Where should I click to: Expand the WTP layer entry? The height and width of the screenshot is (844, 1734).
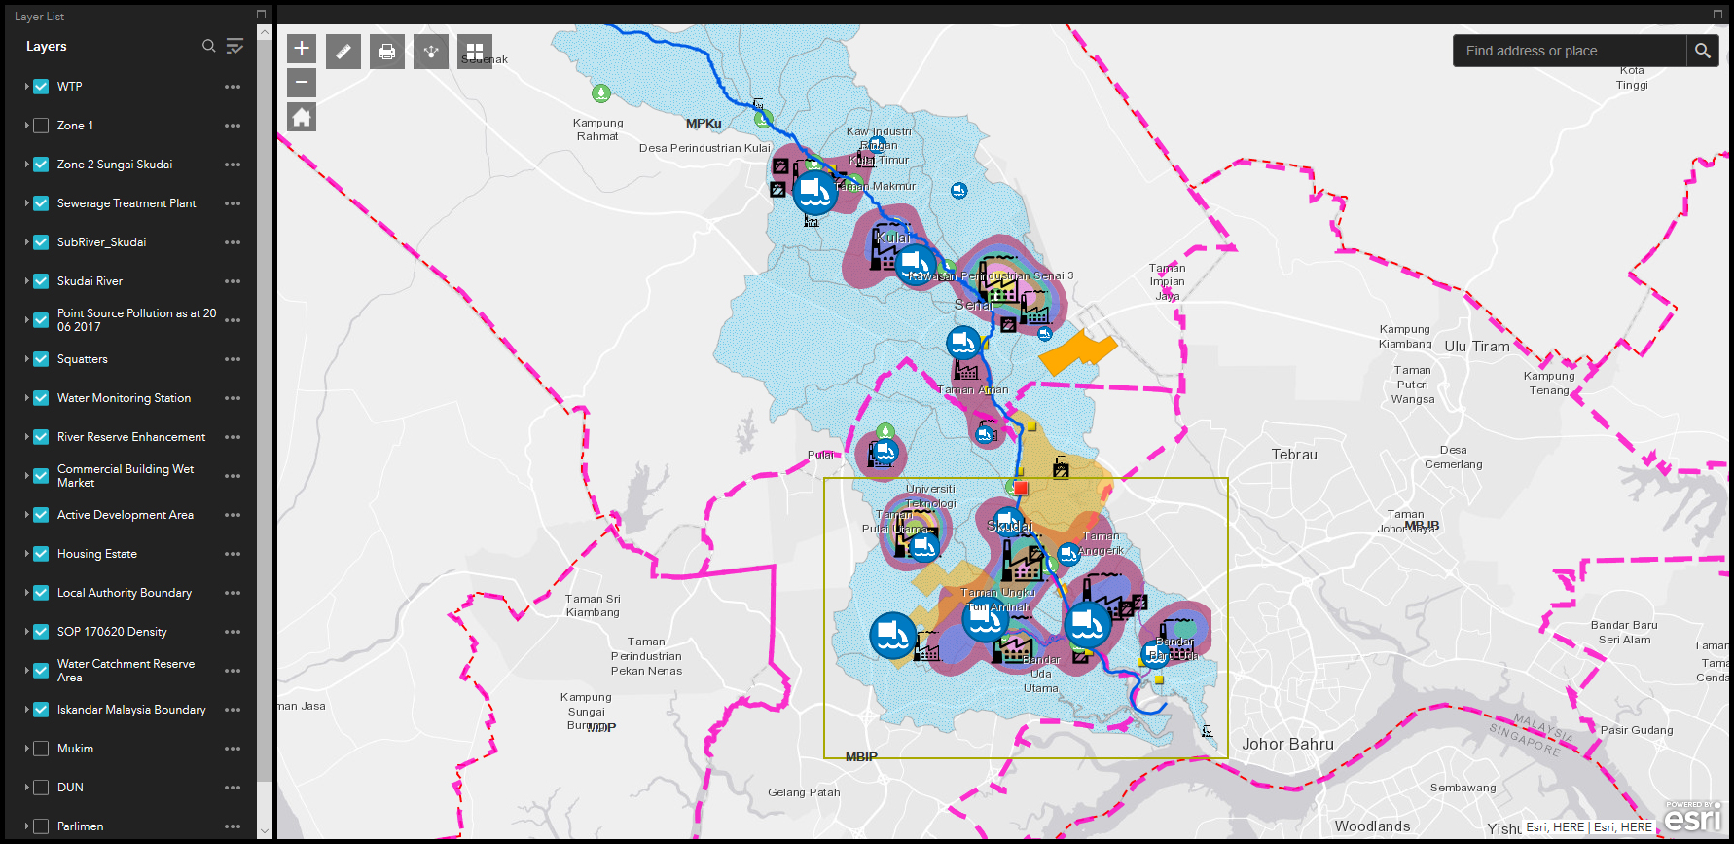pos(26,87)
